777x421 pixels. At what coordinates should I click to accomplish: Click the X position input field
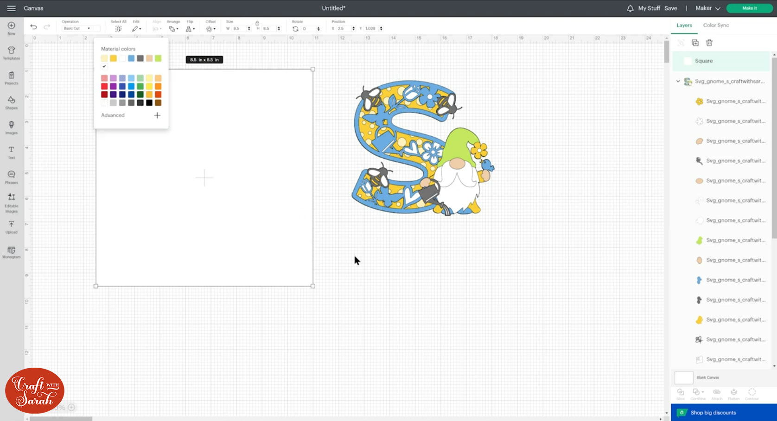click(x=344, y=29)
